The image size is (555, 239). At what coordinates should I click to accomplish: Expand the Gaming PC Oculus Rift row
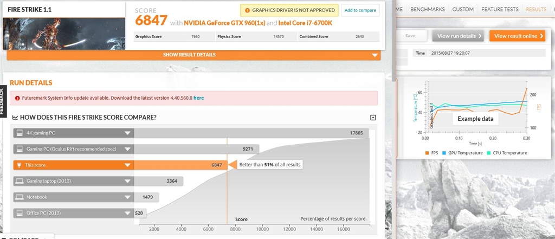point(127,150)
